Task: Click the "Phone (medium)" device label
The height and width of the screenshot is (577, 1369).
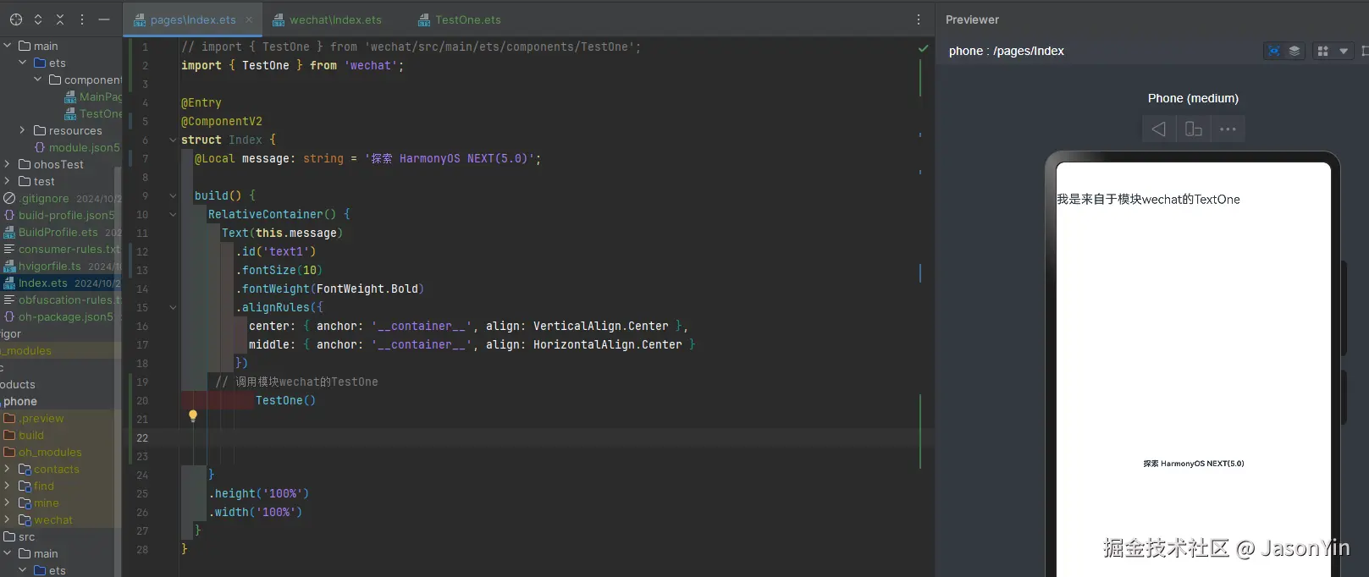Action: click(1193, 98)
